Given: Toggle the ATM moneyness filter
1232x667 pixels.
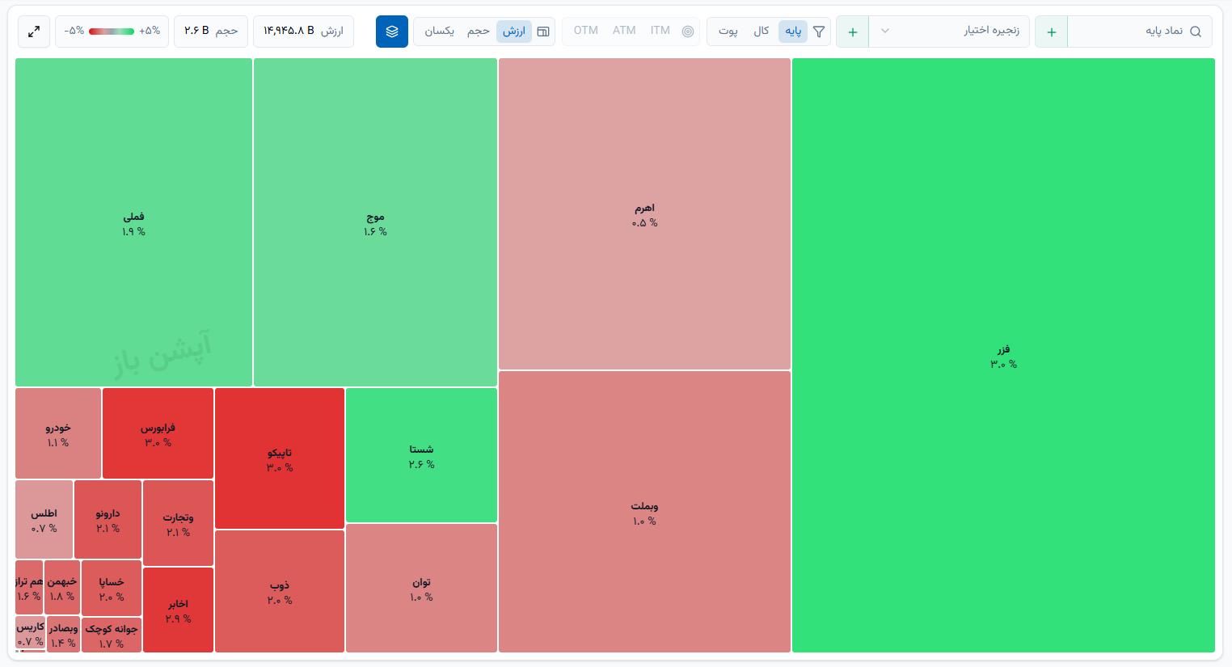Looking at the screenshot, I should (624, 31).
